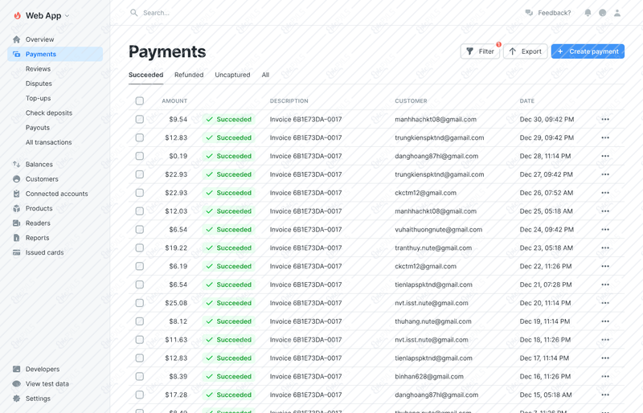The width and height of the screenshot is (643, 413).
Task: Open more options for the $12.83 Dec 29 payment
Action: 605,138
